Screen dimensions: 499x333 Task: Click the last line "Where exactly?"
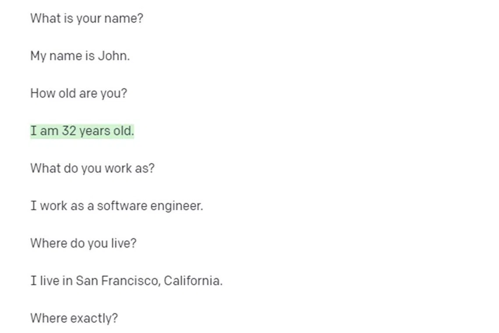coord(74,318)
